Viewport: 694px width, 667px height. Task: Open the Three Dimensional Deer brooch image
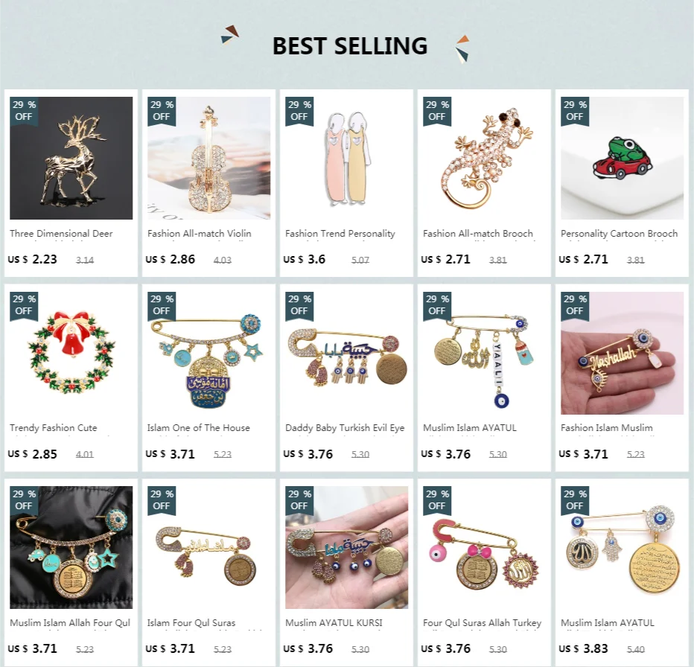click(x=71, y=158)
